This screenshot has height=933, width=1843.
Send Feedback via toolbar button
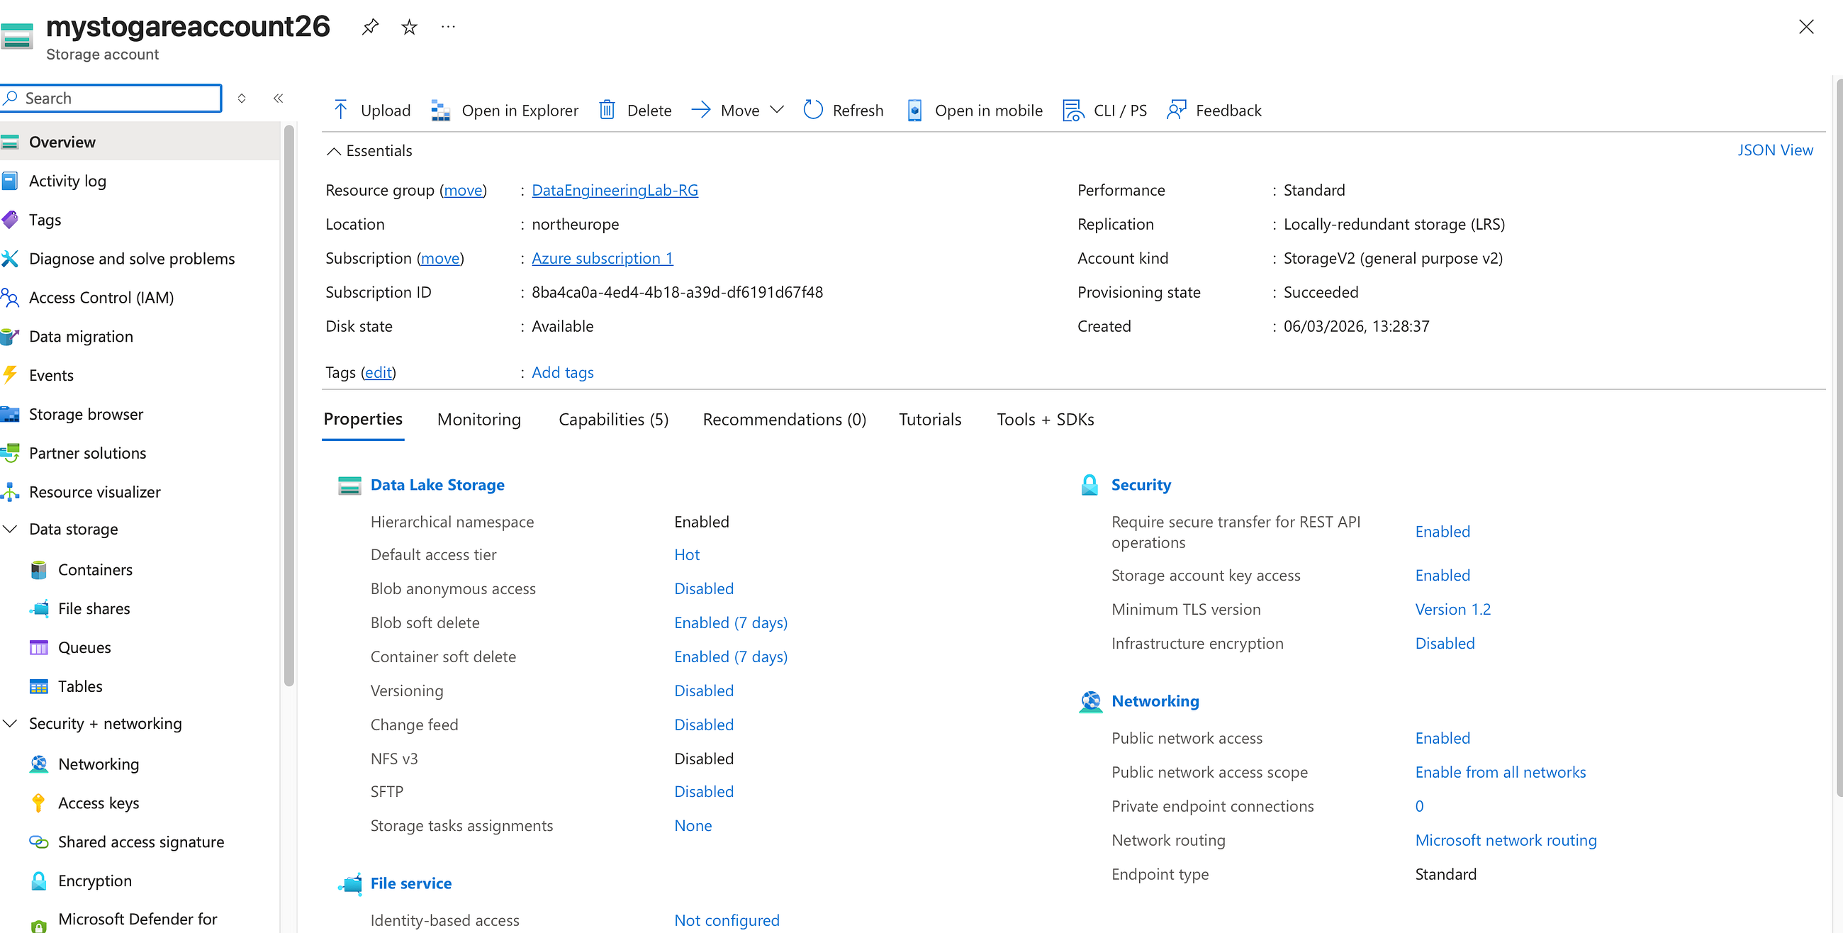[x=1214, y=110]
